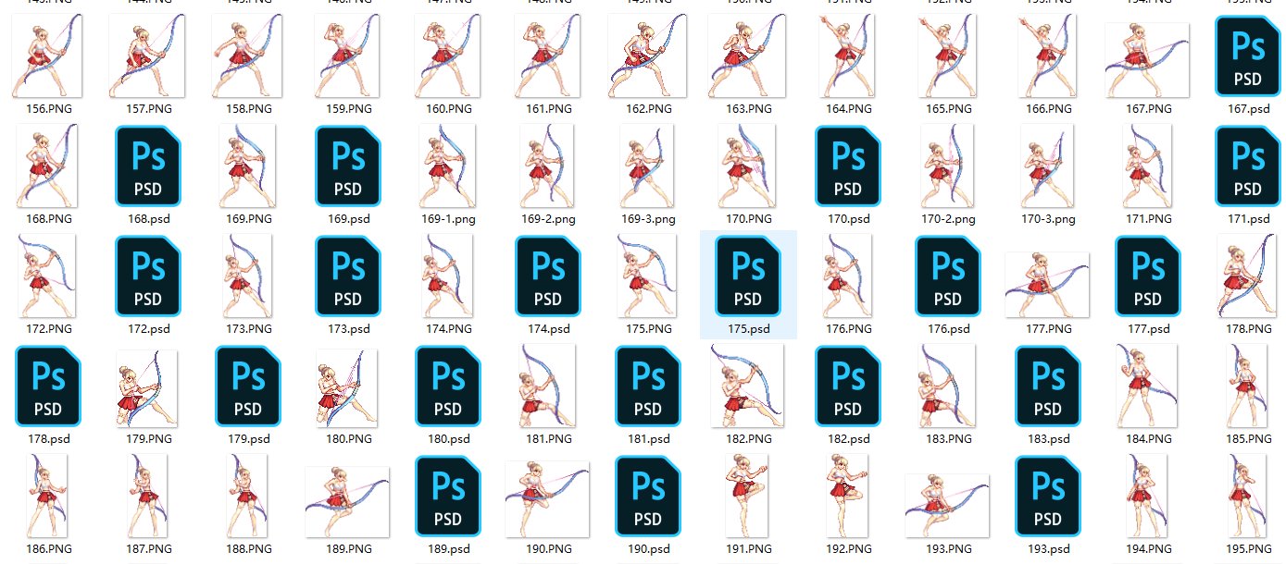Select the 170.PNG archer thumbnail

748,166
